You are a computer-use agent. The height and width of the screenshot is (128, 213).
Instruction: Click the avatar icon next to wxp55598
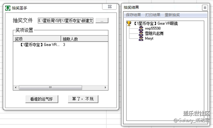(x=141, y=28)
